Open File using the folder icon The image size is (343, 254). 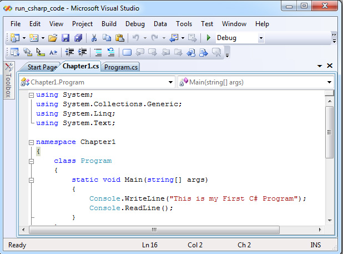(53, 38)
